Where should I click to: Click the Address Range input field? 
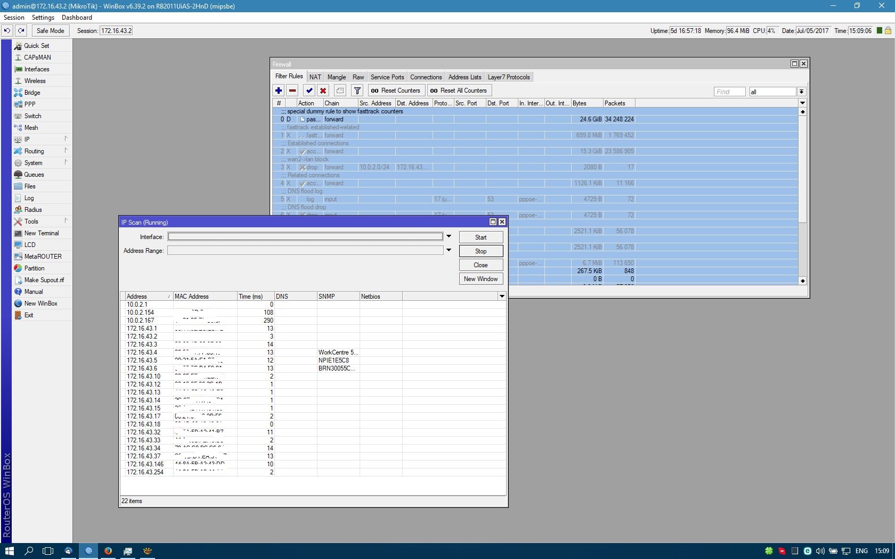coord(305,250)
